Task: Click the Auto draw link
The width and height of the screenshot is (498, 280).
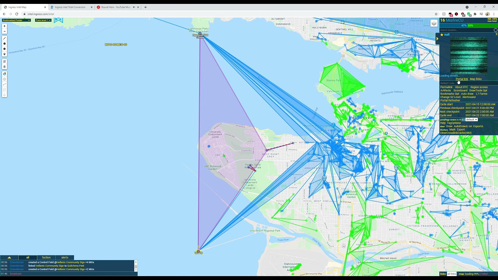Action: point(467,94)
